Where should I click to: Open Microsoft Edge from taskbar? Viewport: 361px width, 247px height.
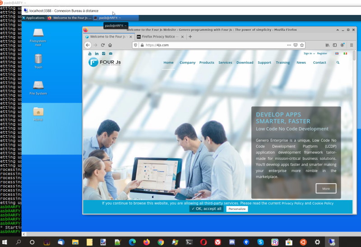[x=132, y=242]
